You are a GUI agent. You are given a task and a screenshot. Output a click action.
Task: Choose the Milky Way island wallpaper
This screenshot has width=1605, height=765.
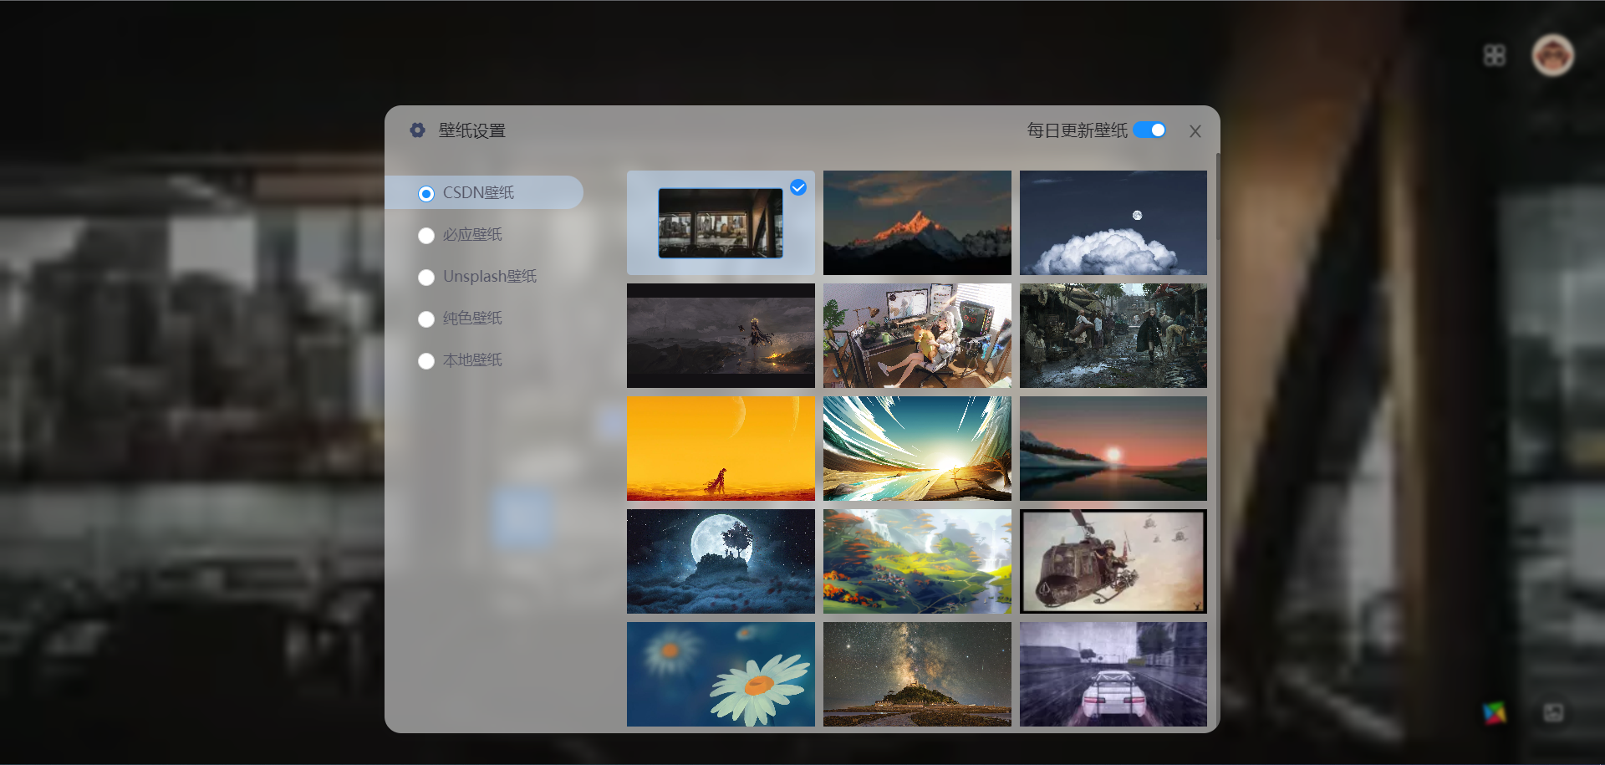coord(917,674)
